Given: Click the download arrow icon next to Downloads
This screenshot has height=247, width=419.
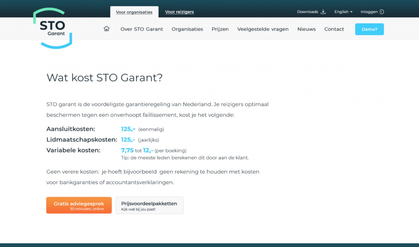Looking at the screenshot, I should click(x=323, y=12).
